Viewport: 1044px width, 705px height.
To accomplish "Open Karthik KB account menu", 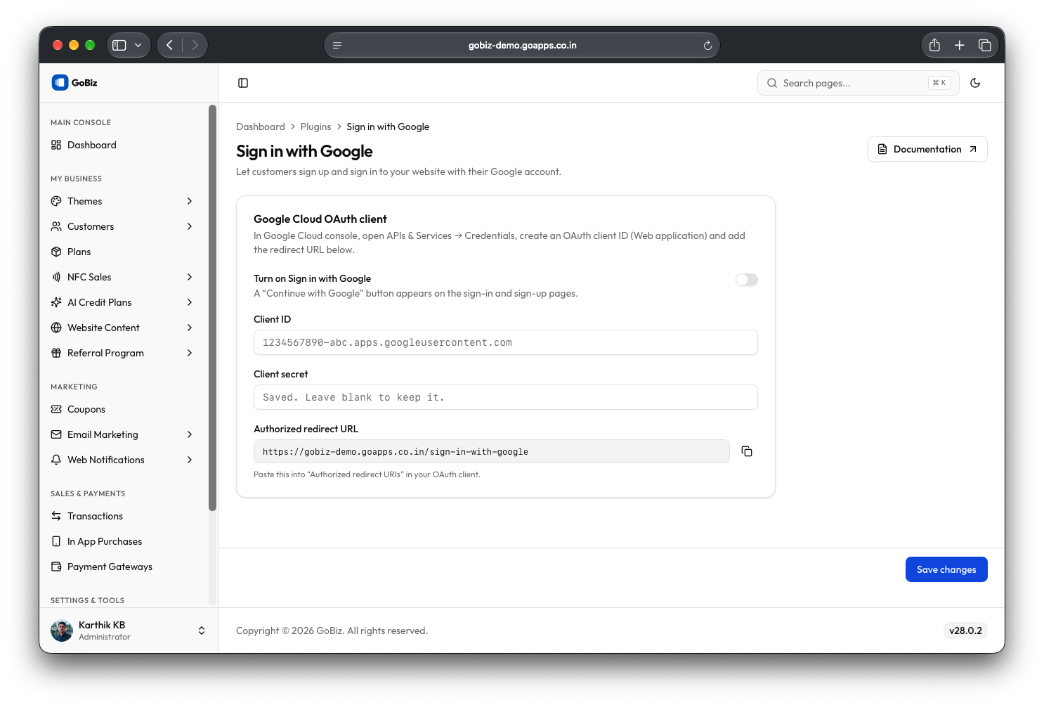I will tap(129, 630).
